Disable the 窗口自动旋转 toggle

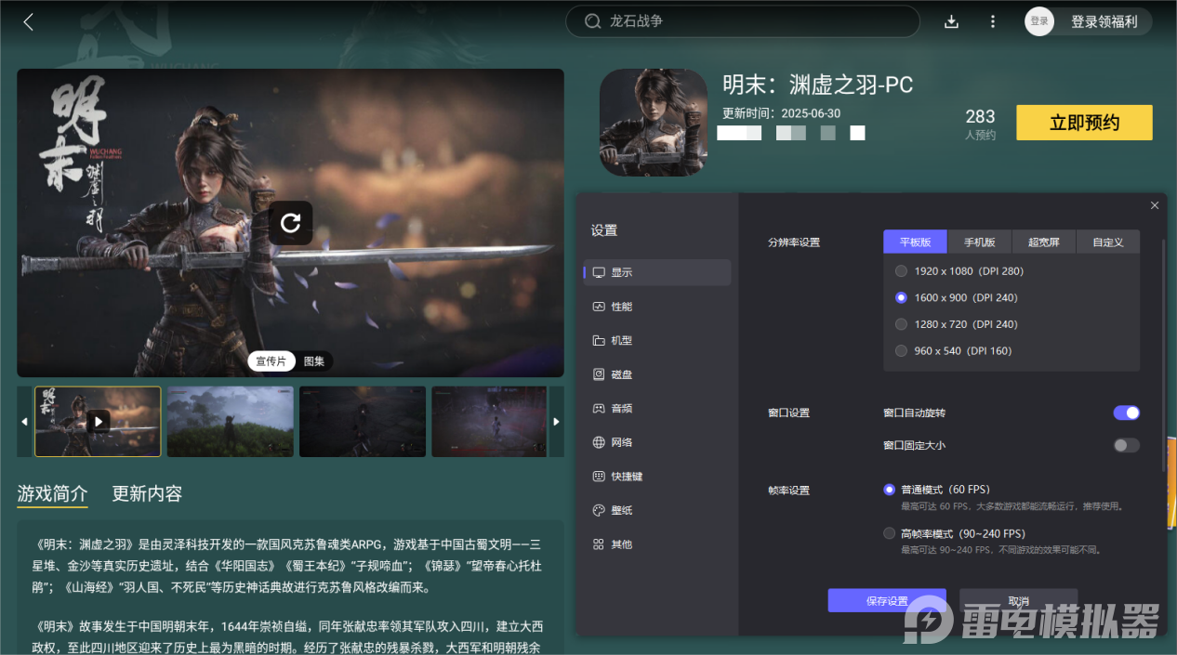click(1126, 413)
